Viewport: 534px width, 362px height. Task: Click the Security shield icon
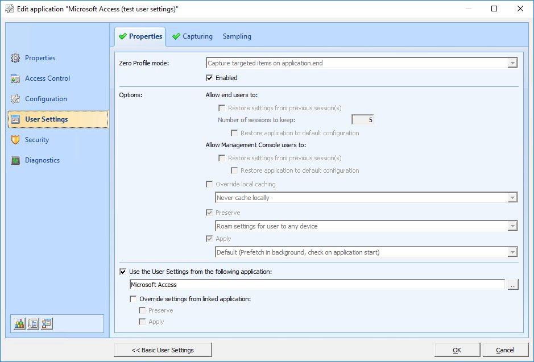tap(15, 140)
